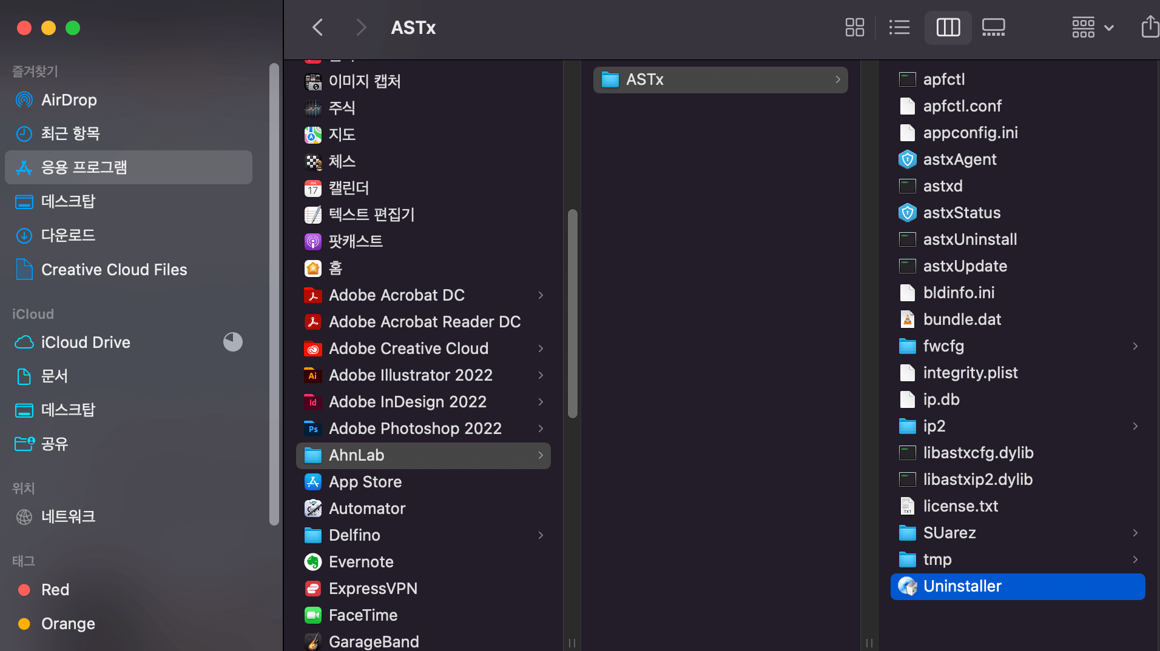Switch to list view
The width and height of the screenshot is (1160, 651).
pyautogui.click(x=899, y=27)
